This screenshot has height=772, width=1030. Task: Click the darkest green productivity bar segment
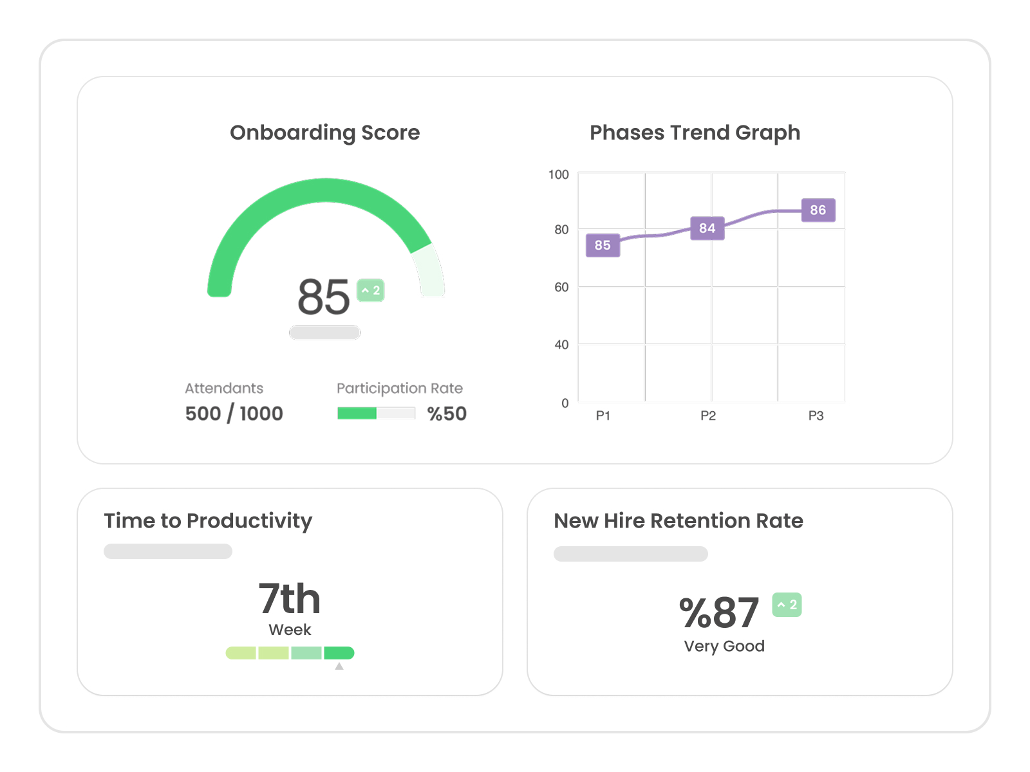tap(339, 653)
